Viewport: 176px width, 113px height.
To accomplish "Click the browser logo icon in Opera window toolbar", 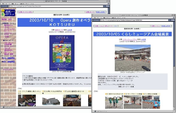I will point(109,4).
